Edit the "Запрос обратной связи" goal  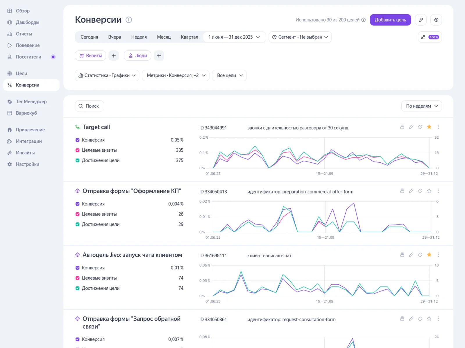(411, 319)
